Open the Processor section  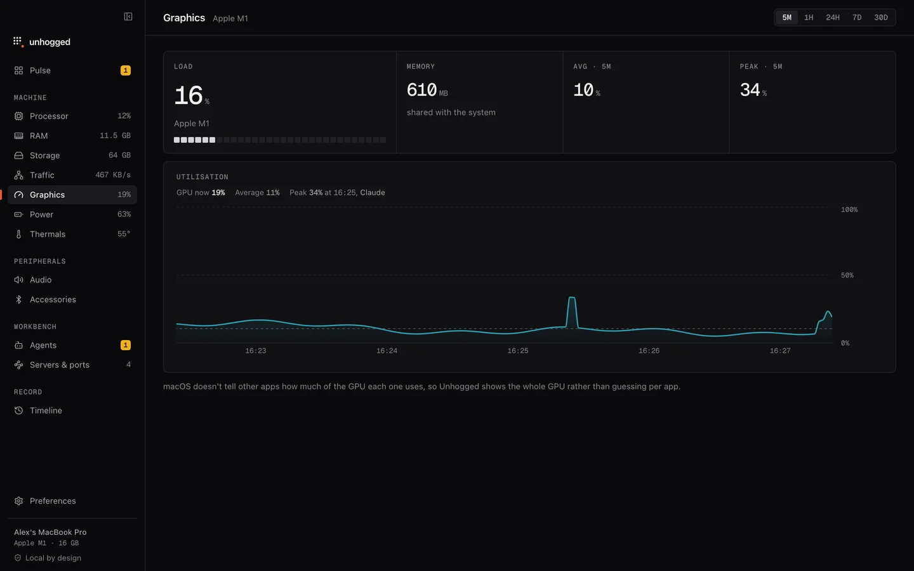point(72,116)
